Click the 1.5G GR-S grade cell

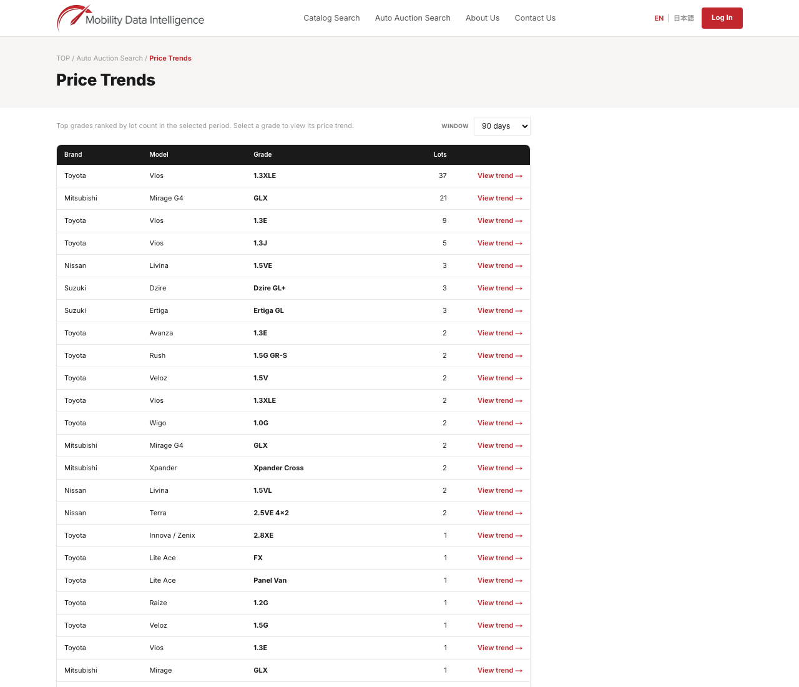[270, 356]
